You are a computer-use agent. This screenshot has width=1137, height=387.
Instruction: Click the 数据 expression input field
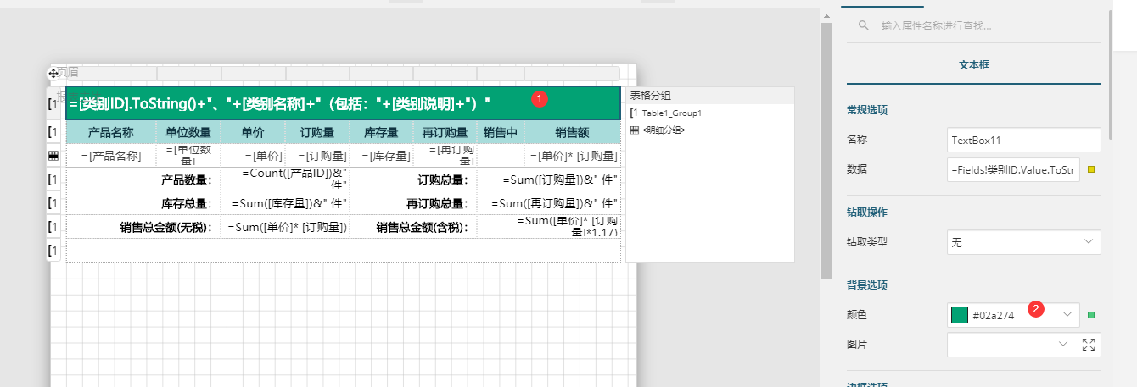coord(1013,169)
